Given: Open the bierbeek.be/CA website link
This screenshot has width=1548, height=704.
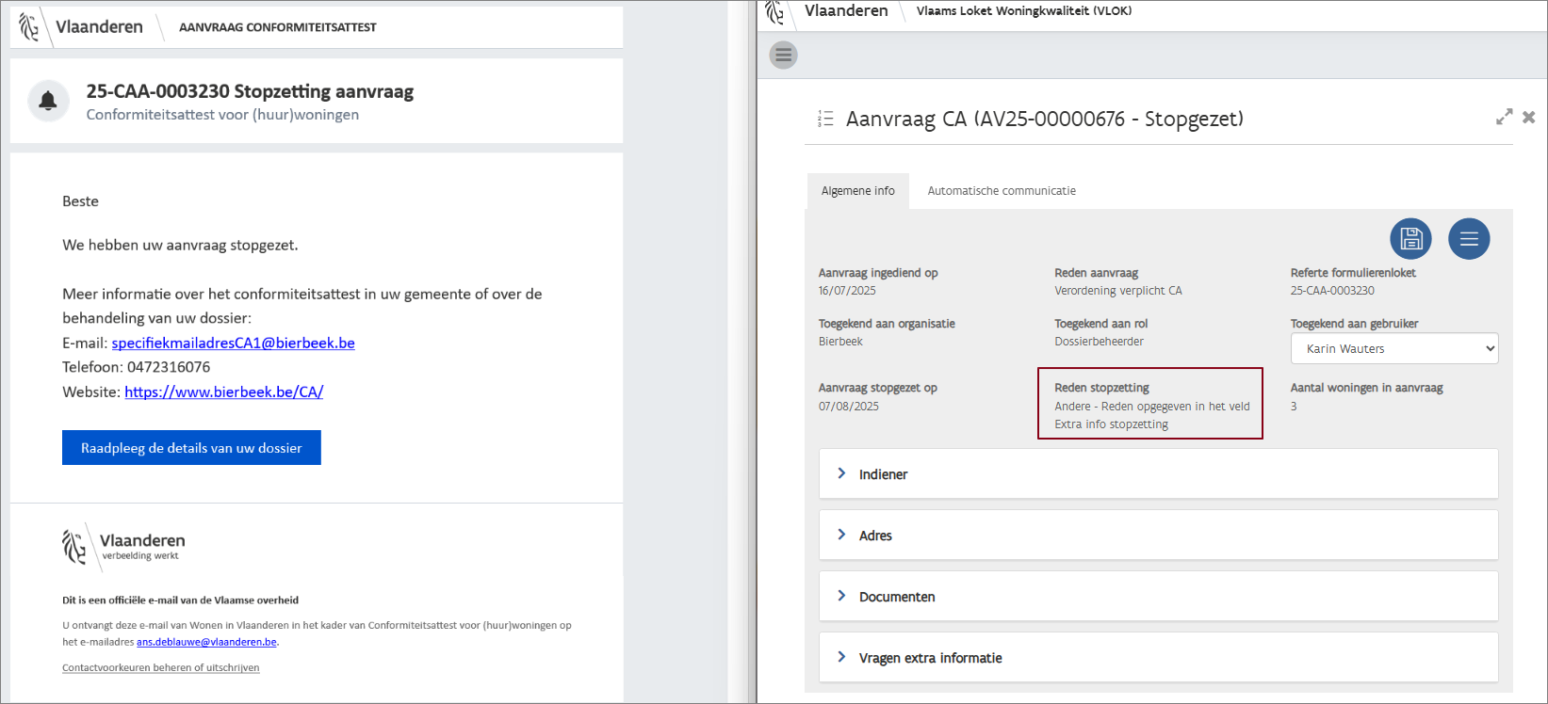Looking at the screenshot, I should (223, 392).
